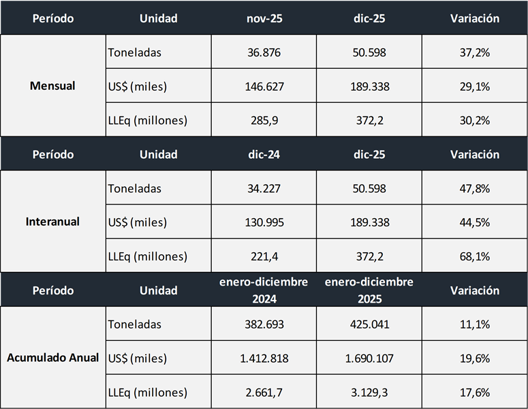Select the enero-diciembre 2024 header cell

pyautogui.click(x=264, y=290)
